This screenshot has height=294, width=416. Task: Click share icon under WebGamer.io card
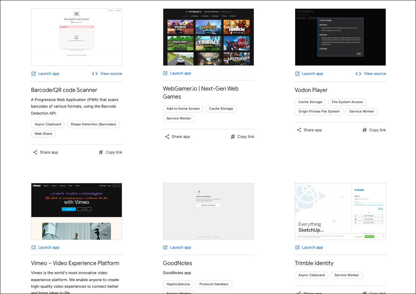tap(167, 137)
